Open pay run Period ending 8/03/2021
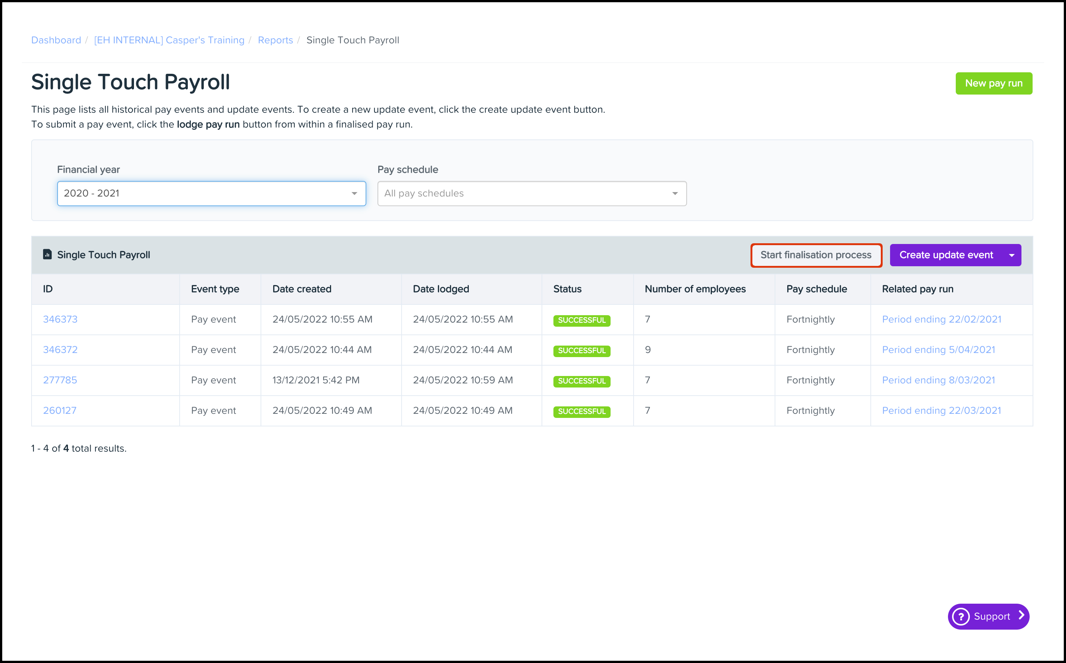The image size is (1066, 663). (938, 380)
